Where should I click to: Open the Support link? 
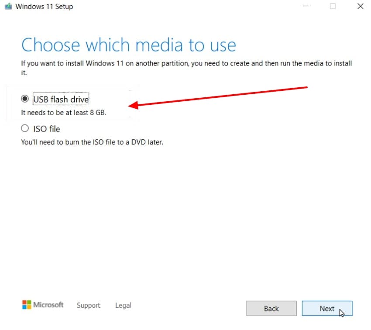point(89,306)
